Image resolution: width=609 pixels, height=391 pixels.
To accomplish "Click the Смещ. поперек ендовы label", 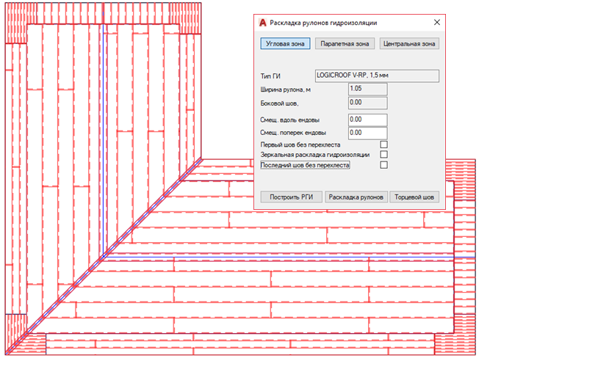I will tap(293, 133).
